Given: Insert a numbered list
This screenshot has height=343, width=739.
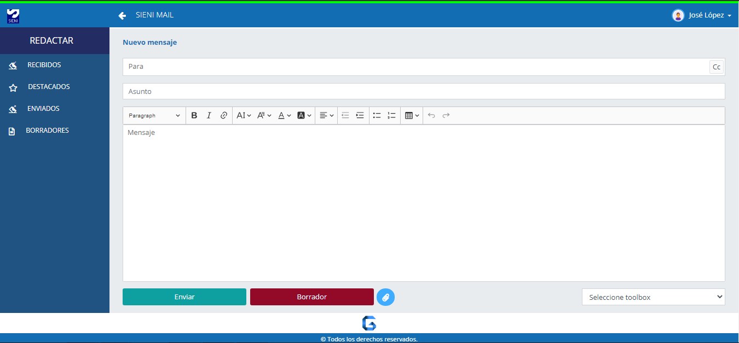Looking at the screenshot, I should click(391, 115).
